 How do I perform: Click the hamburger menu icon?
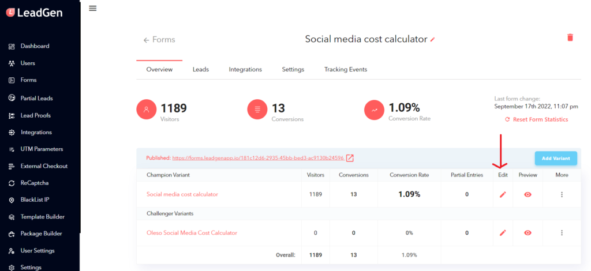[93, 8]
